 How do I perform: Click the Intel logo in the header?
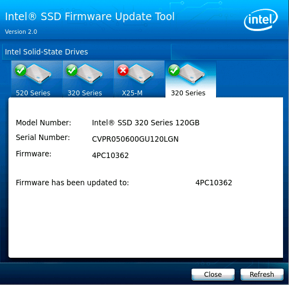(261, 20)
